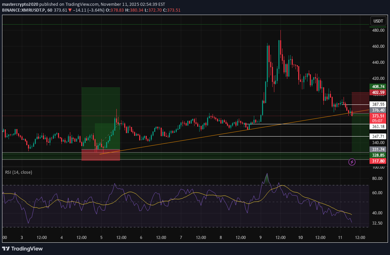The image size is (390, 255).
Task: Click the red 373.51 current price label
Action: coord(378,116)
